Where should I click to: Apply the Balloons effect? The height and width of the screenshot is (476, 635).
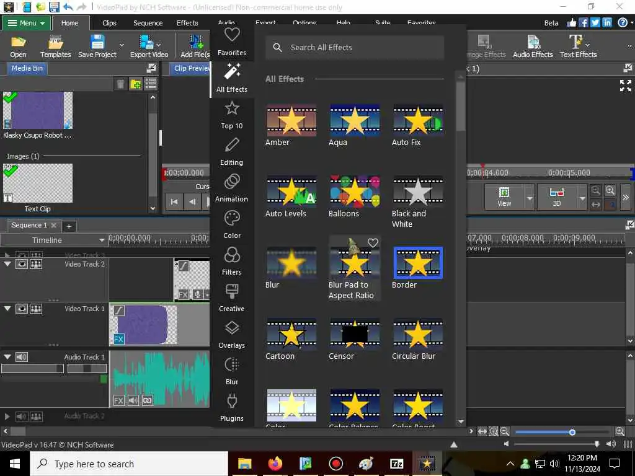click(x=355, y=192)
